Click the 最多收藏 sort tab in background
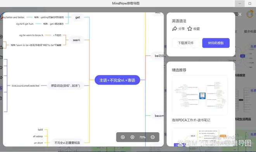Screen dimensions: 256x152 pos(250,31)
